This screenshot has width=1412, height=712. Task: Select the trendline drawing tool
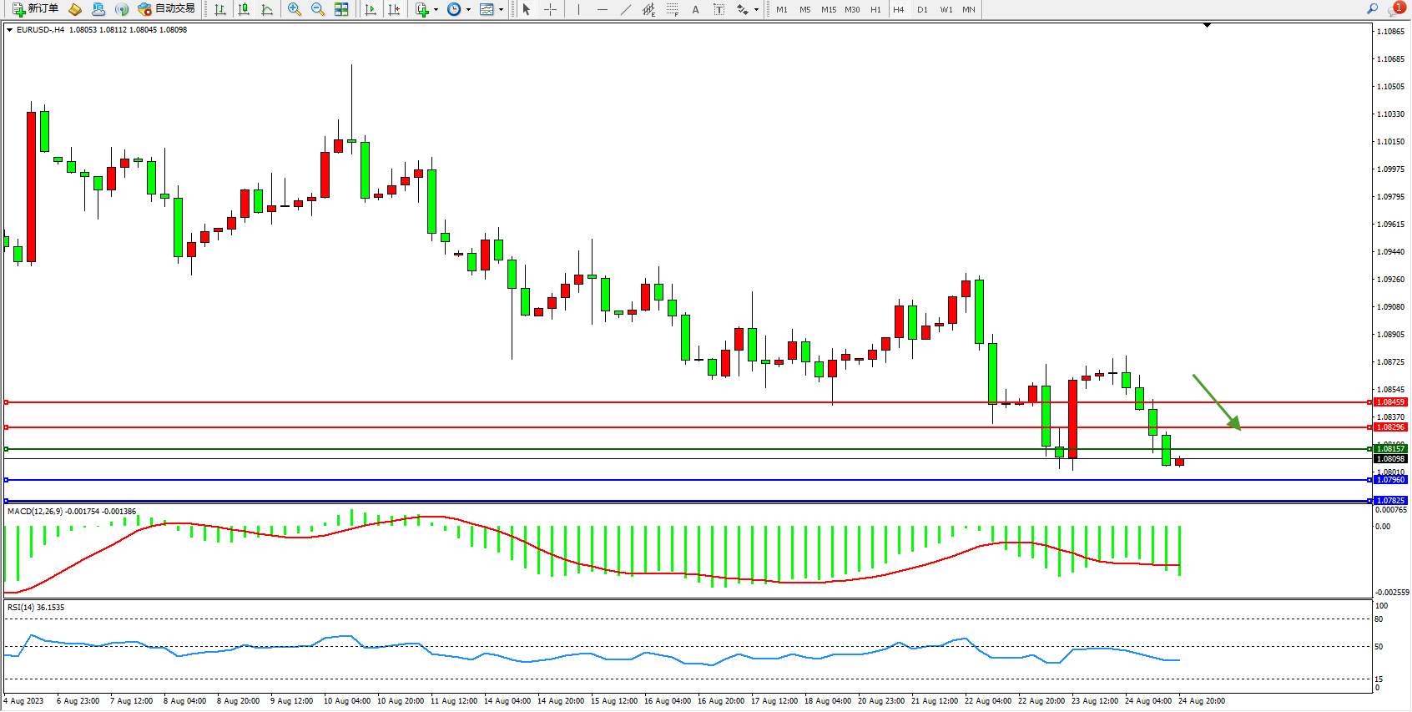pyautogui.click(x=626, y=9)
